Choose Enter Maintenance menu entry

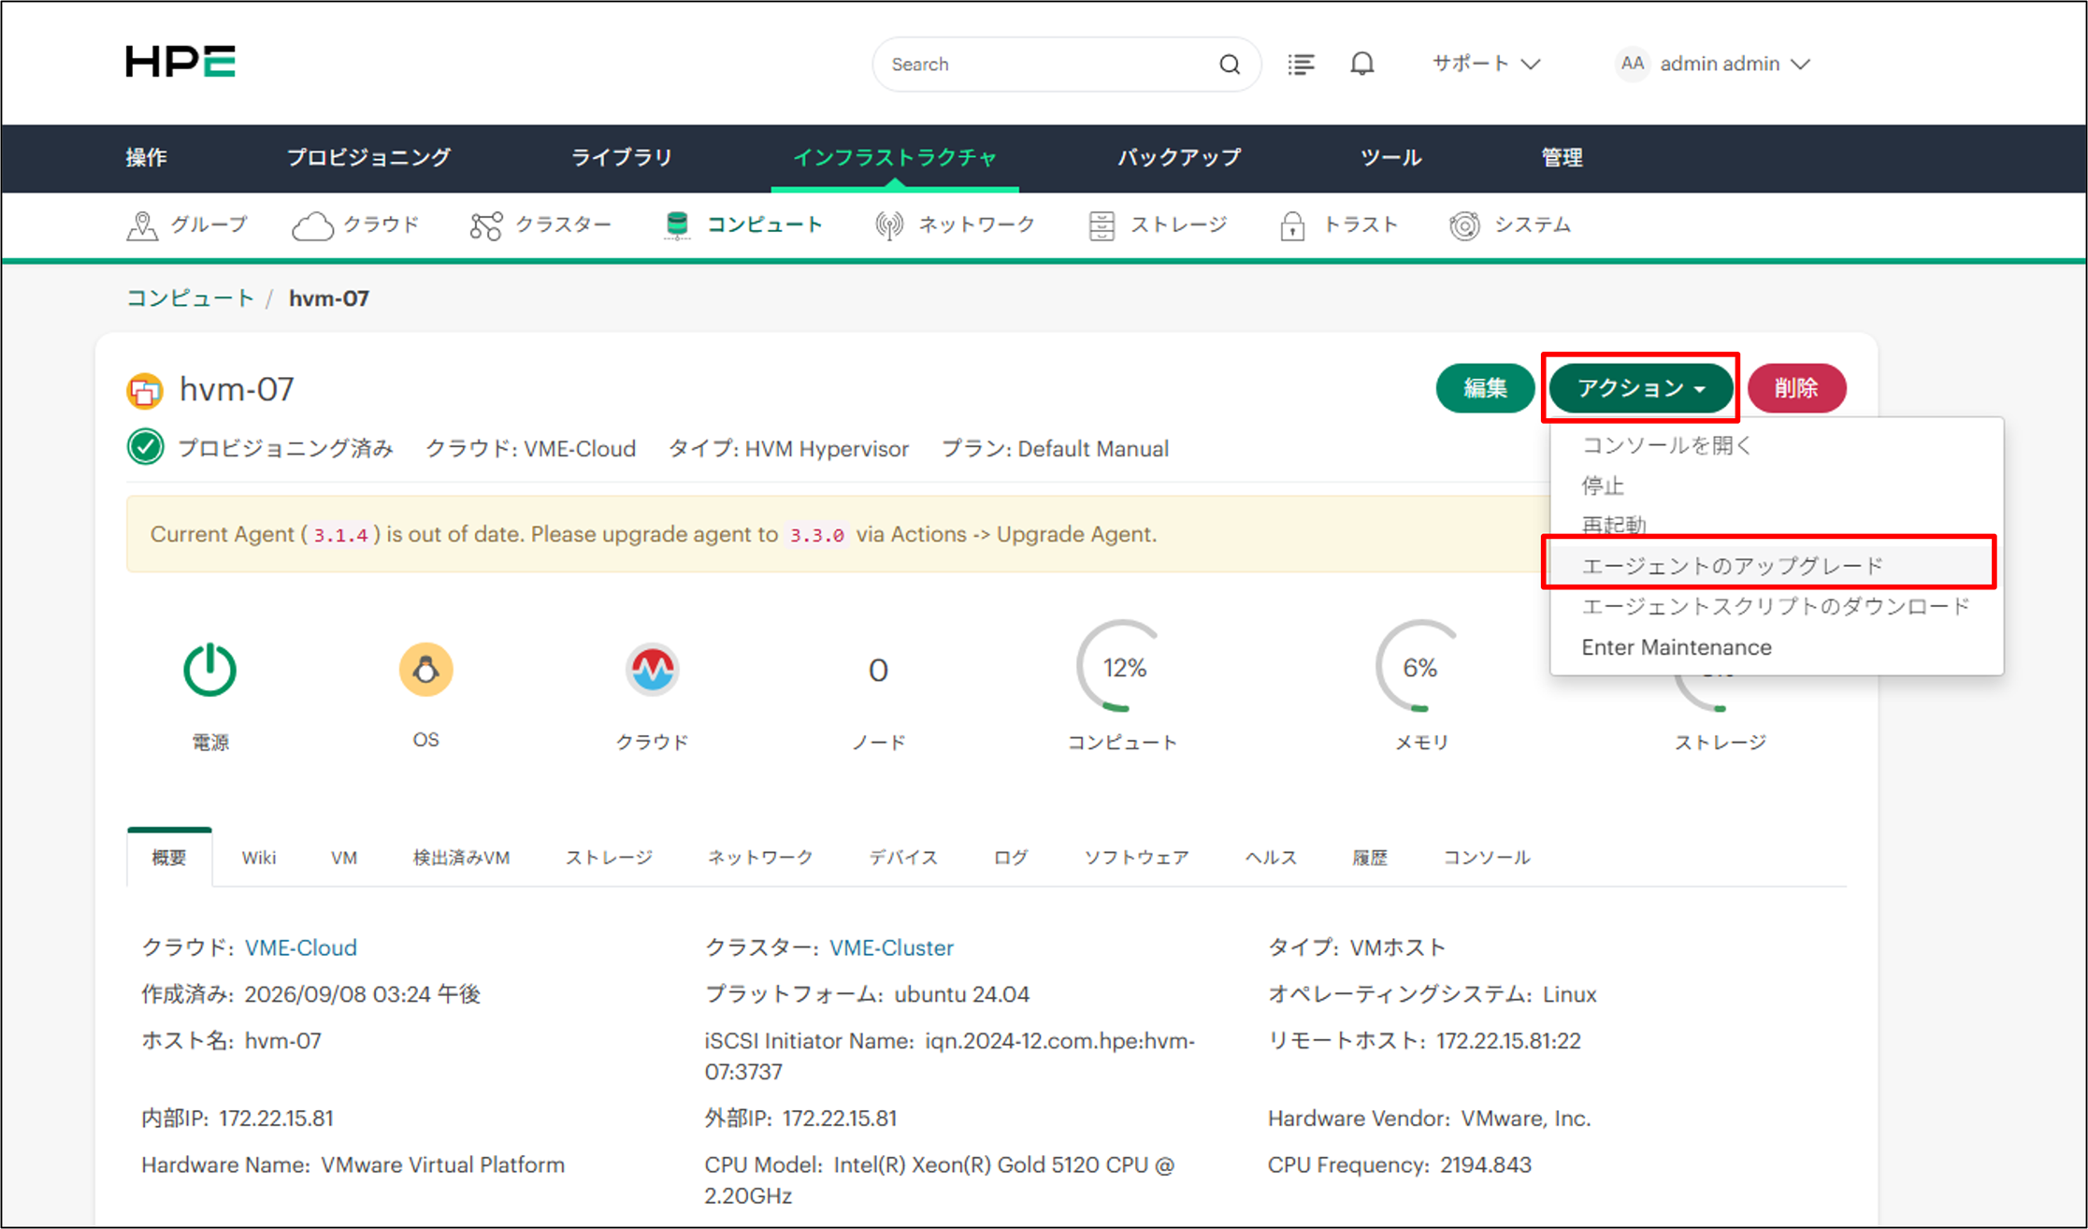pyautogui.click(x=1677, y=647)
